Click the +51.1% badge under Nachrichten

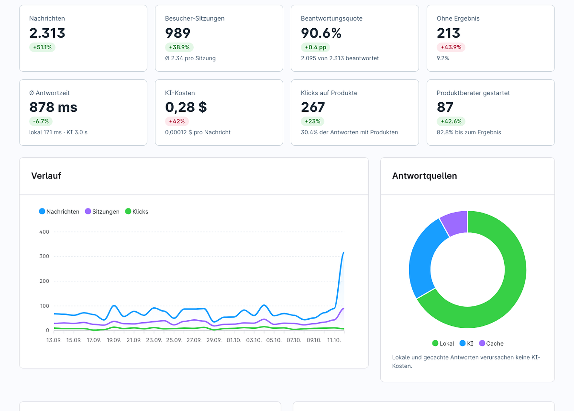click(42, 47)
